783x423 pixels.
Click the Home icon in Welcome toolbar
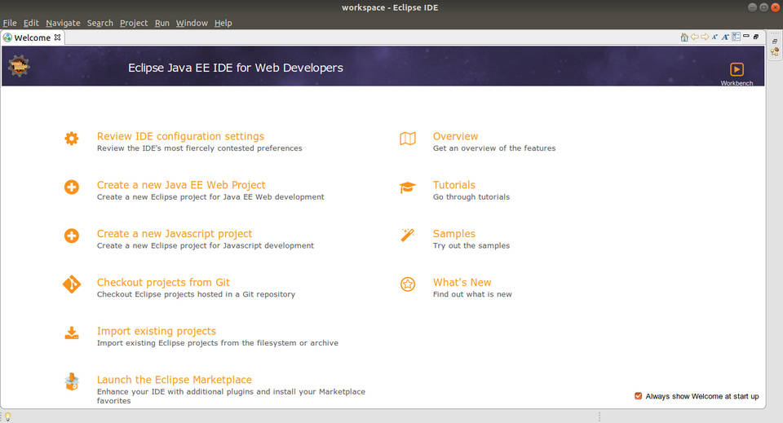tap(684, 37)
